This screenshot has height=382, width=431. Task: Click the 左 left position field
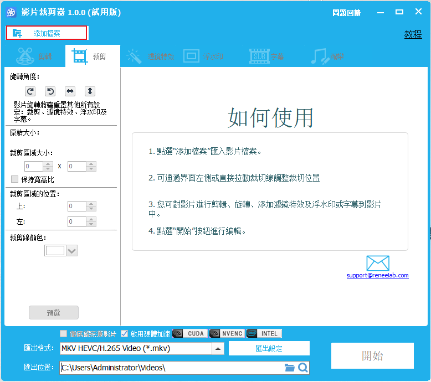click(x=77, y=221)
